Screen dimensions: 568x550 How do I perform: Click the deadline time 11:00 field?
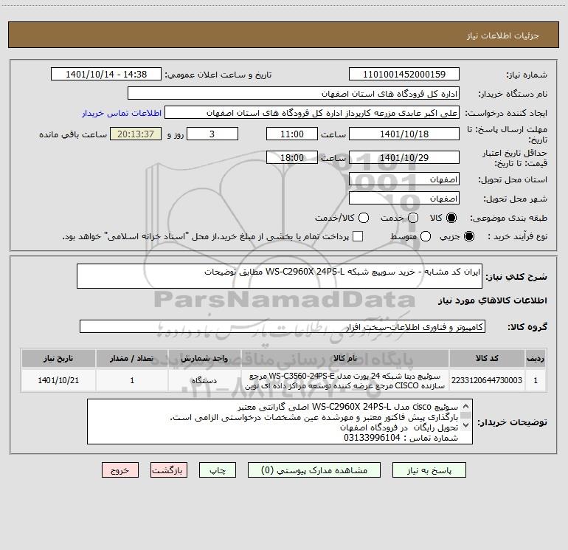tap(292, 134)
